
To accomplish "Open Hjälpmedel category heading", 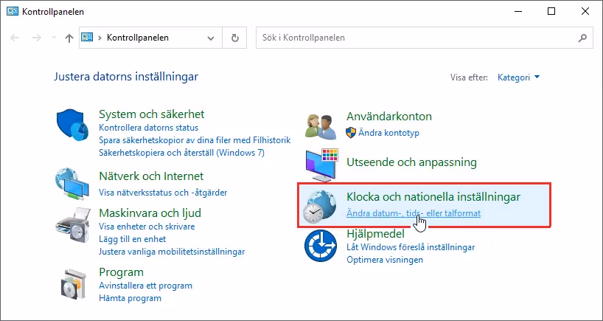I will (x=375, y=234).
